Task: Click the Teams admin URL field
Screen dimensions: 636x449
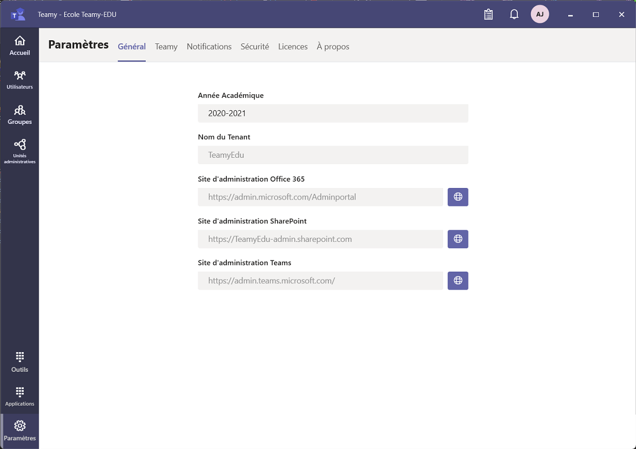Action: coord(321,281)
